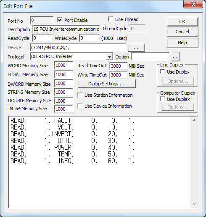
Task: Enable the Use Thread checkbox
Action: (x=111, y=19)
